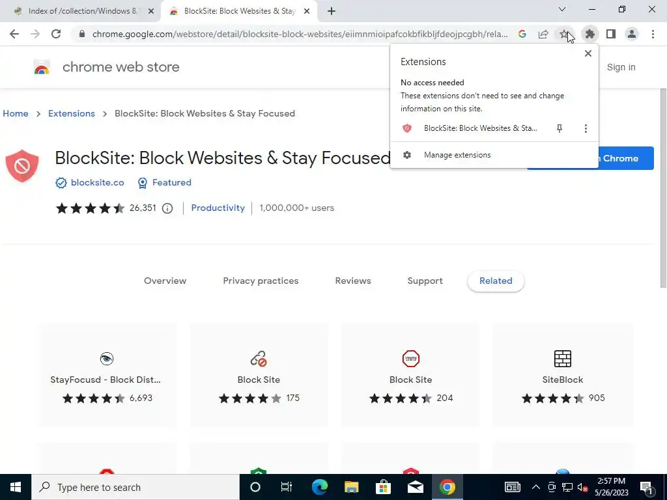Open Block Site card with 175 ratings
Viewport: 667px width, 500px height.
(x=259, y=376)
